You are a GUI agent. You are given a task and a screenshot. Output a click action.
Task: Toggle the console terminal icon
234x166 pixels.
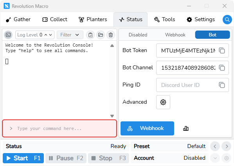tap(8, 35)
